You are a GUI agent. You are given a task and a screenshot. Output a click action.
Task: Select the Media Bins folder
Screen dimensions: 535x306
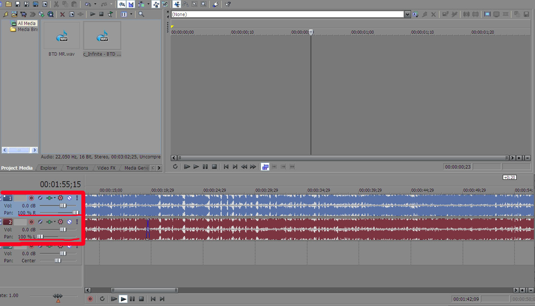27,30
